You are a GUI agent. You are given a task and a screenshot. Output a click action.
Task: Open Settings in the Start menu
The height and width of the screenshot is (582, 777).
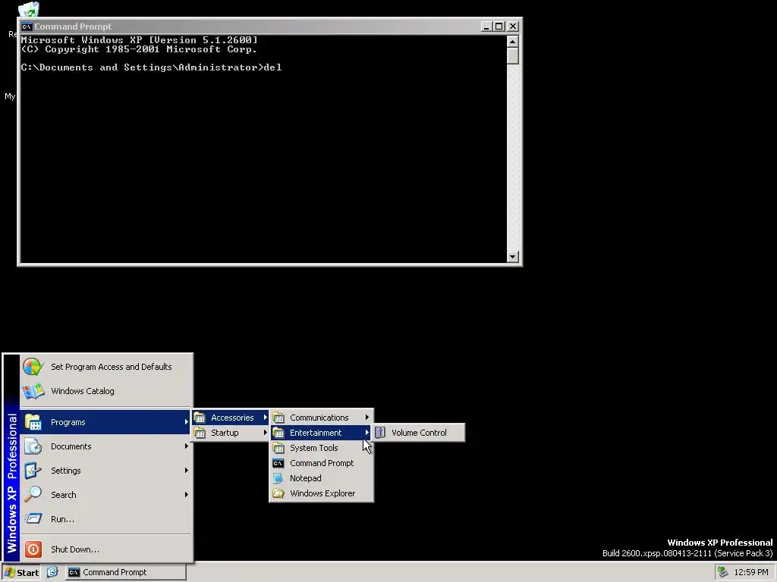pyautogui.click(x=105, y=471)
